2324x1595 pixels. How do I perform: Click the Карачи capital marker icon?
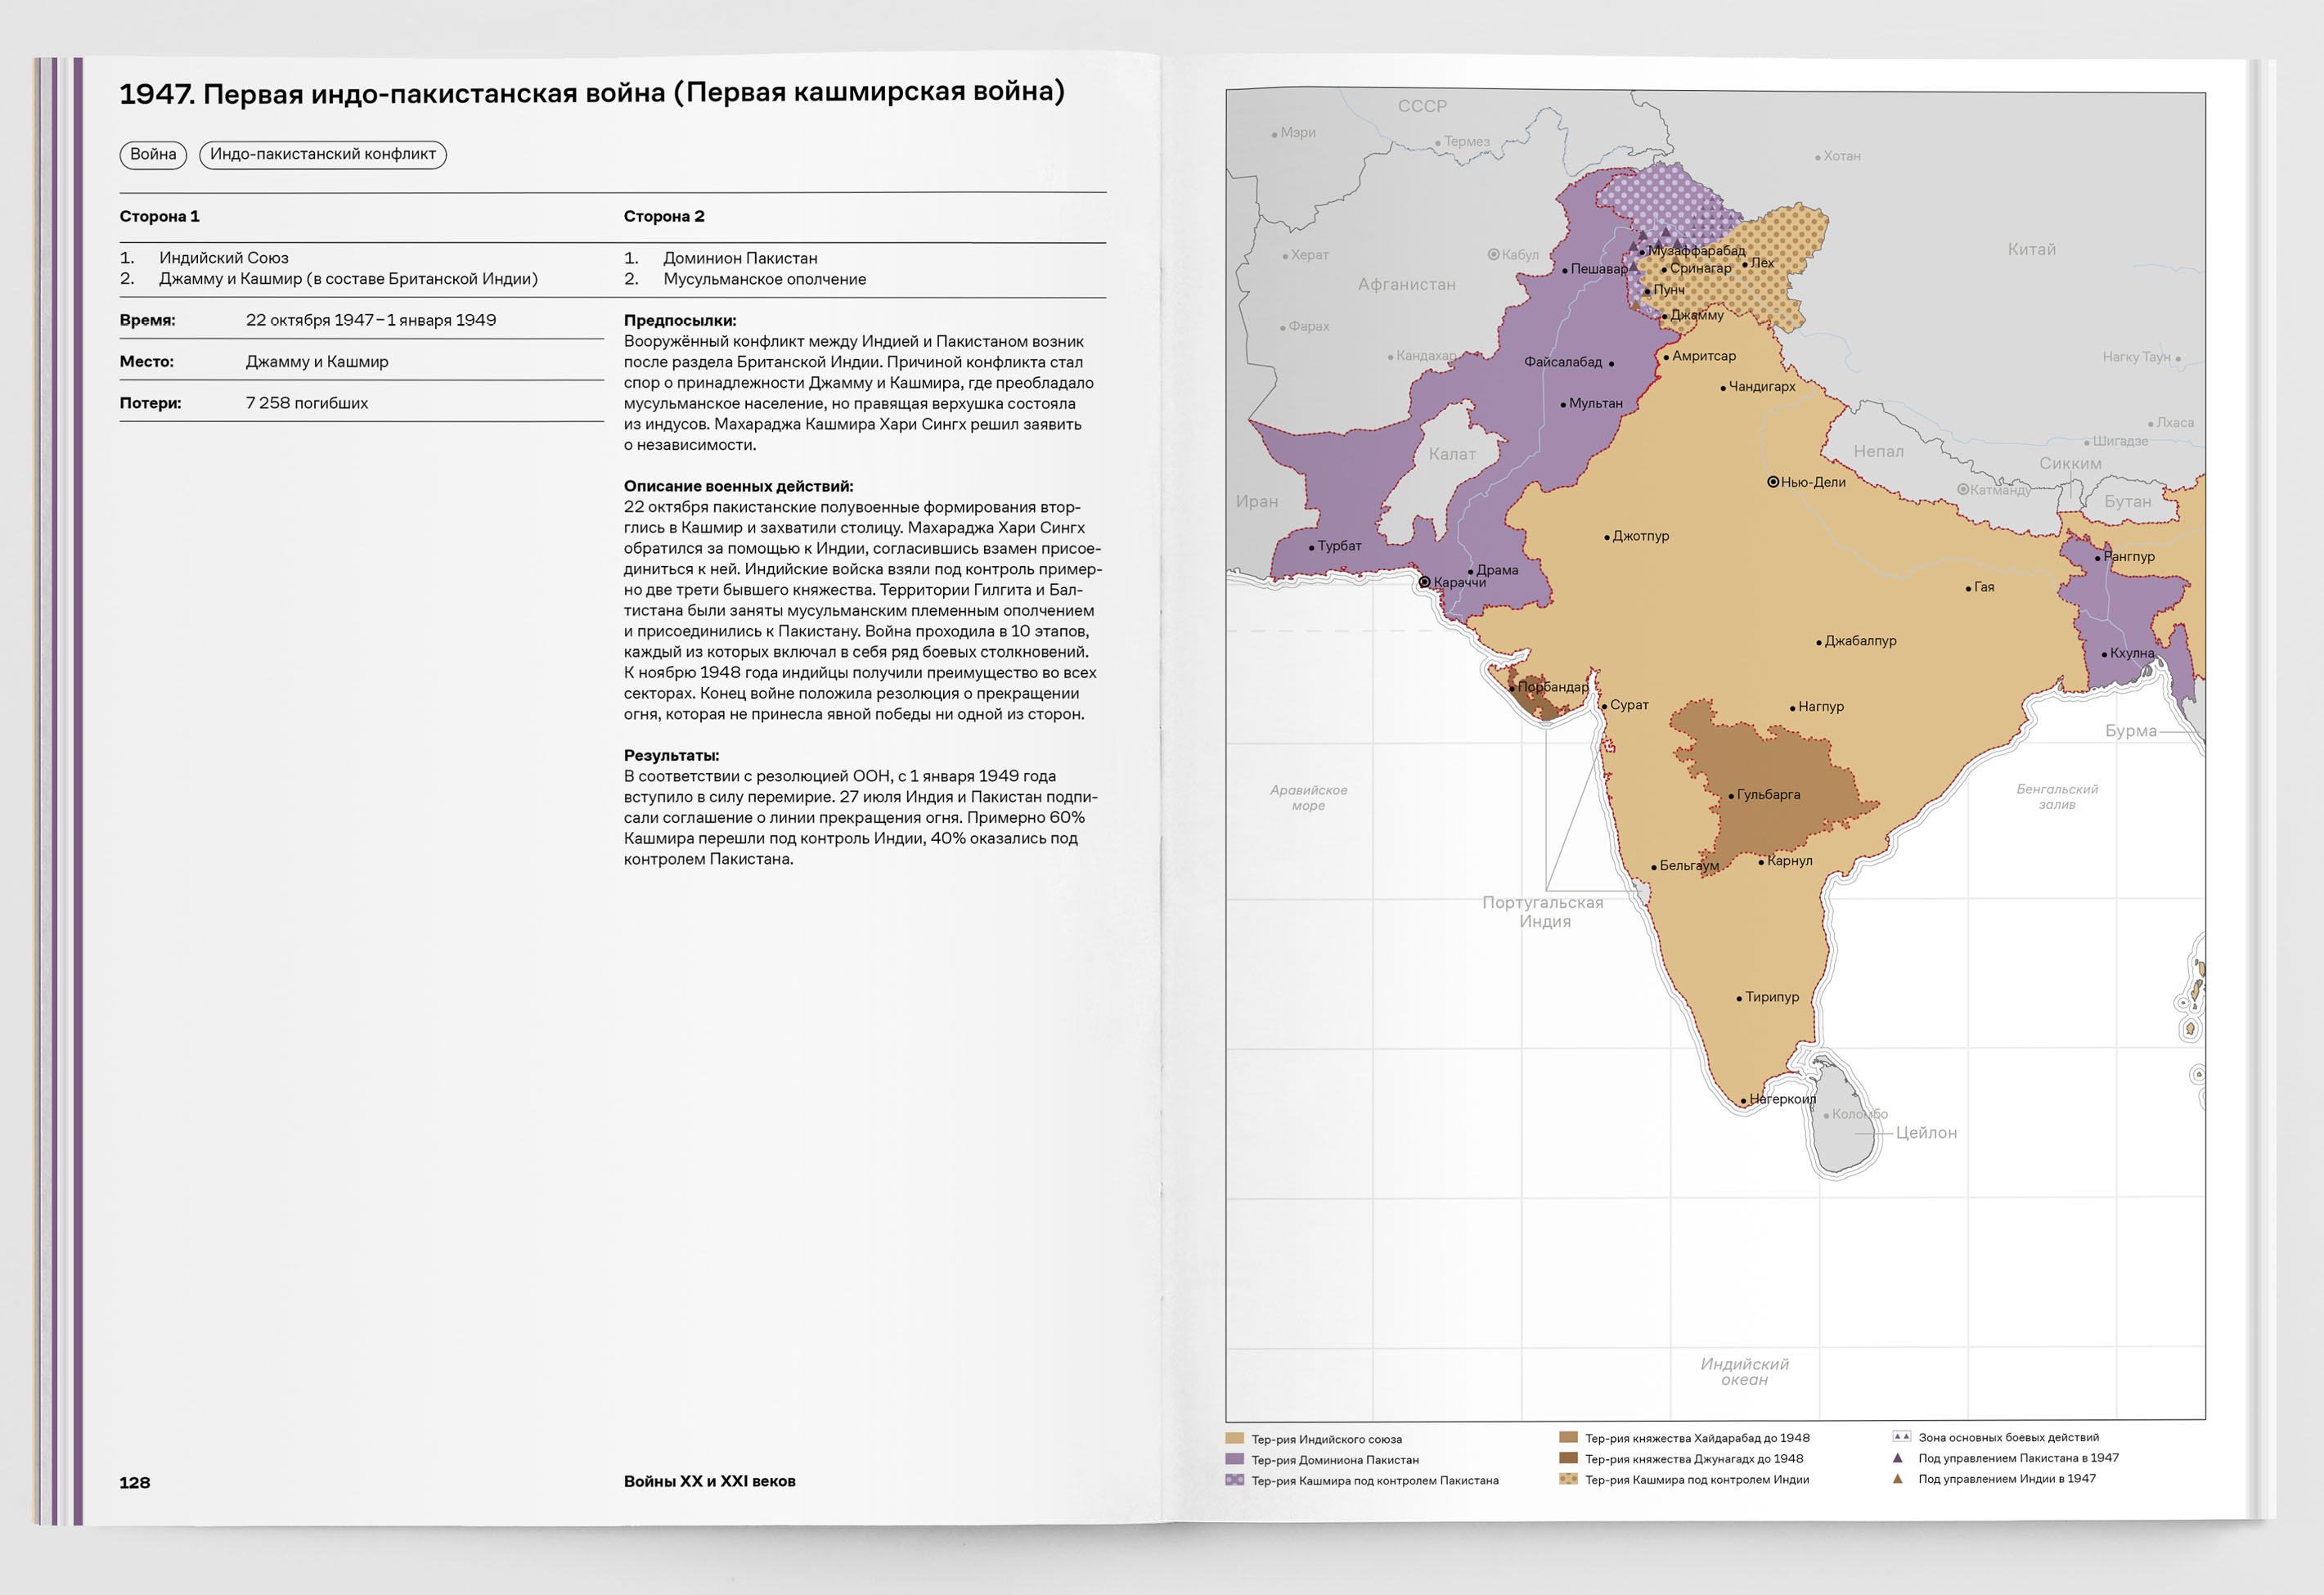pyautogui.click(x=1424, y=582)
